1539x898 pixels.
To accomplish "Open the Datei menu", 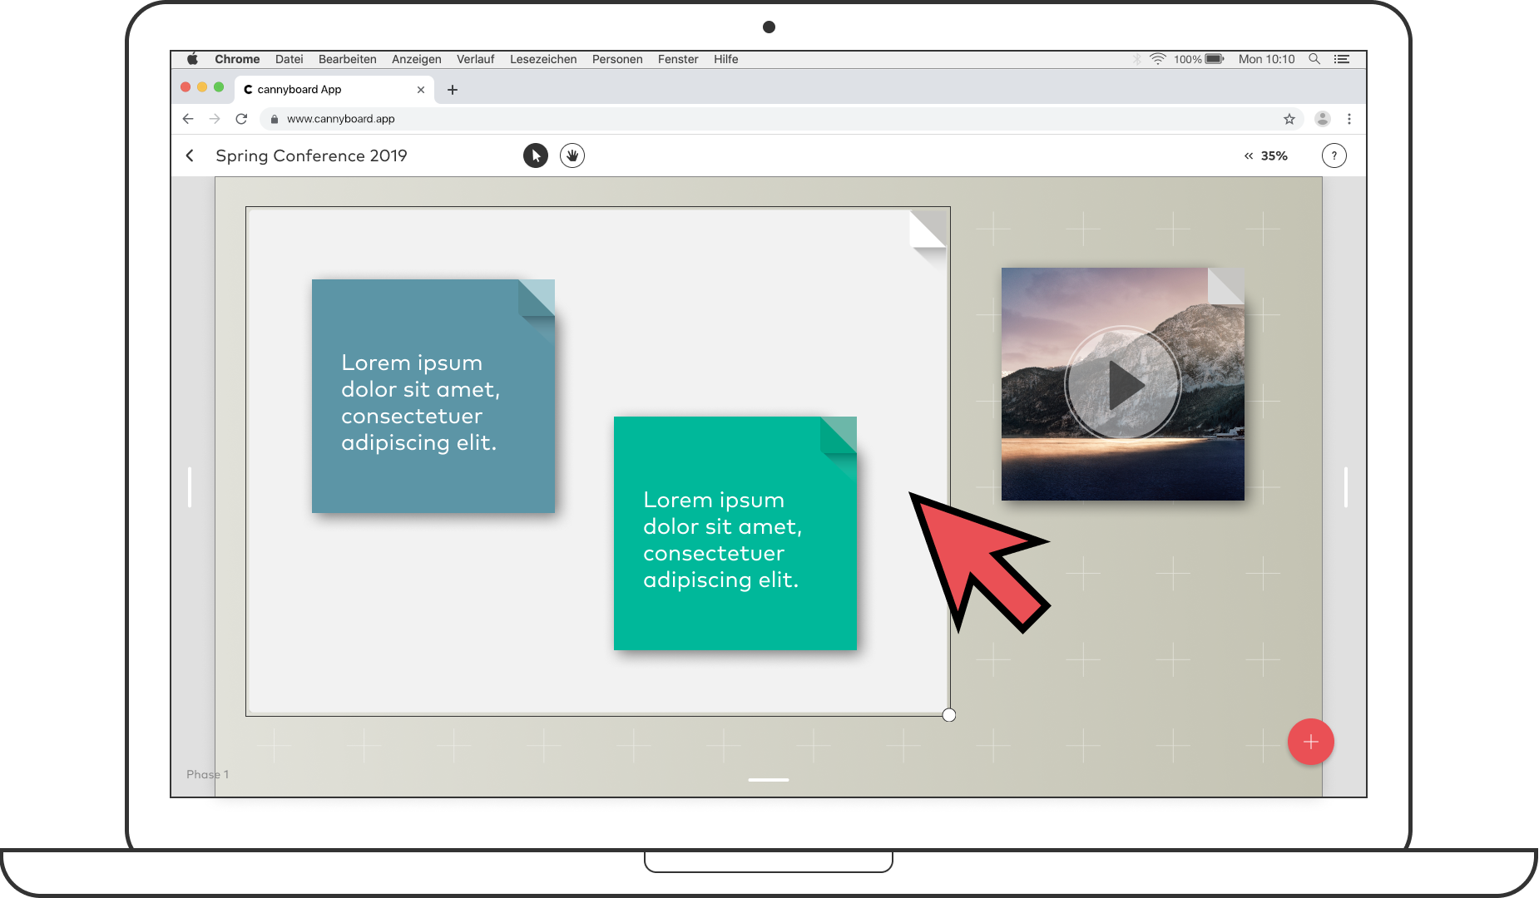I will [289, 59].
